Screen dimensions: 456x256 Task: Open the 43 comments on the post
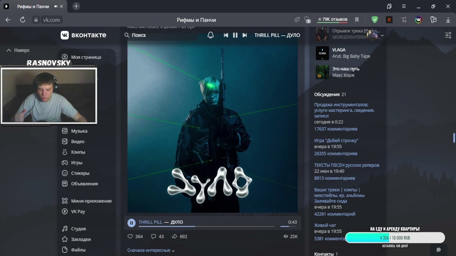tap(157, 236)
